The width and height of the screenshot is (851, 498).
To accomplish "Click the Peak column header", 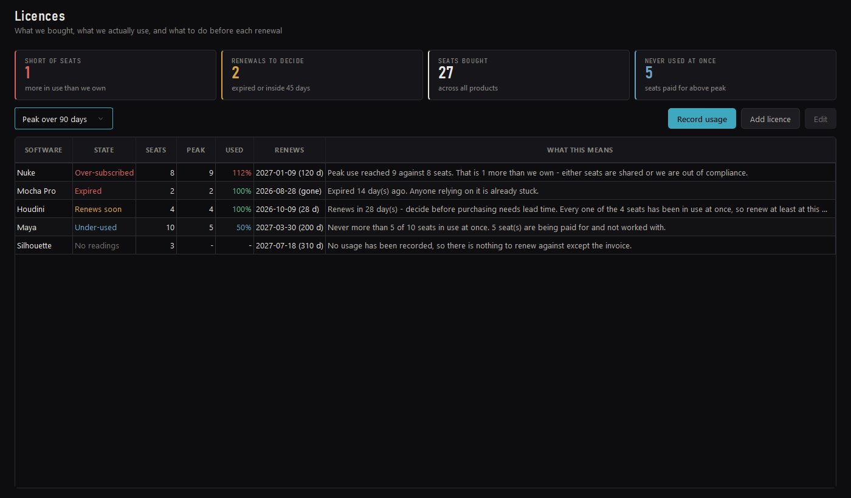I will [196, 150].
